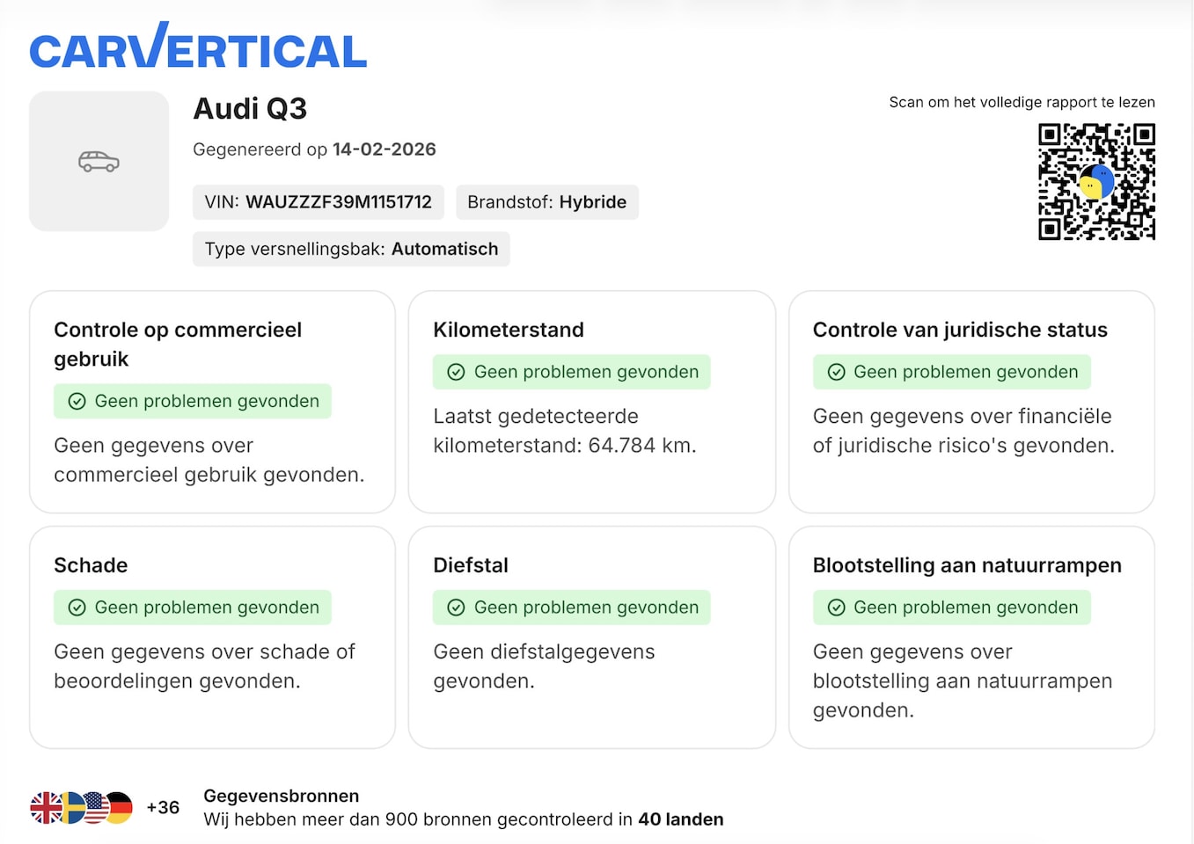Click the carVertical logo
The image size is (1194, 844).
[x=198, y=48]
